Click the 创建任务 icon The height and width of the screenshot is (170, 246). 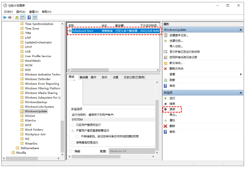[166, 41]
